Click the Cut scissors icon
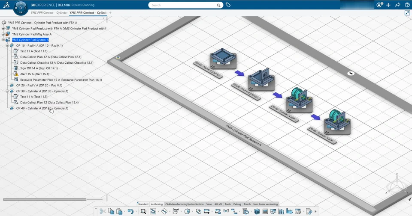 (x=103, y=211)
